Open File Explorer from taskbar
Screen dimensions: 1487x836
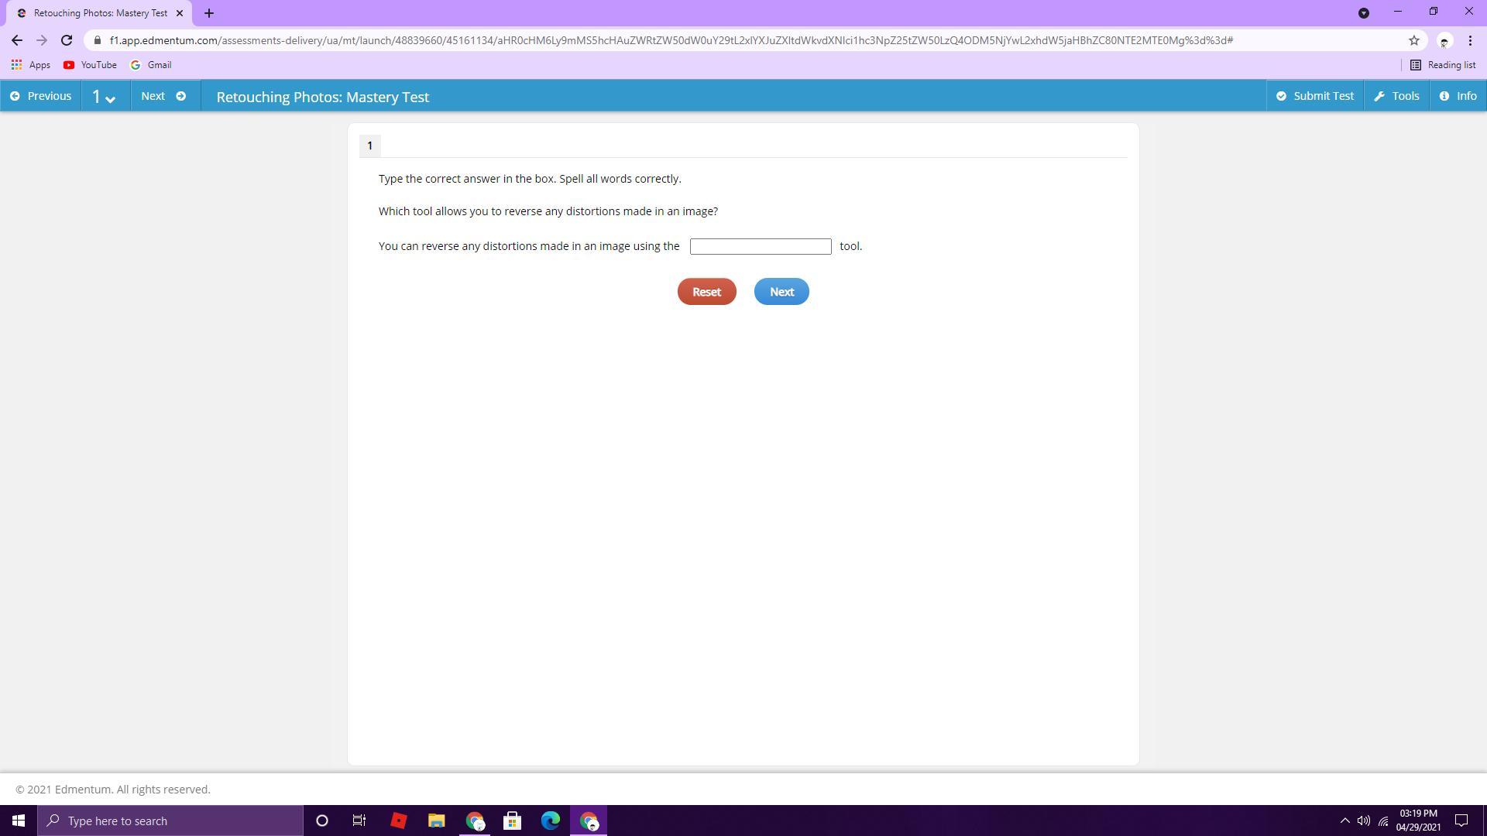(436, 821)
